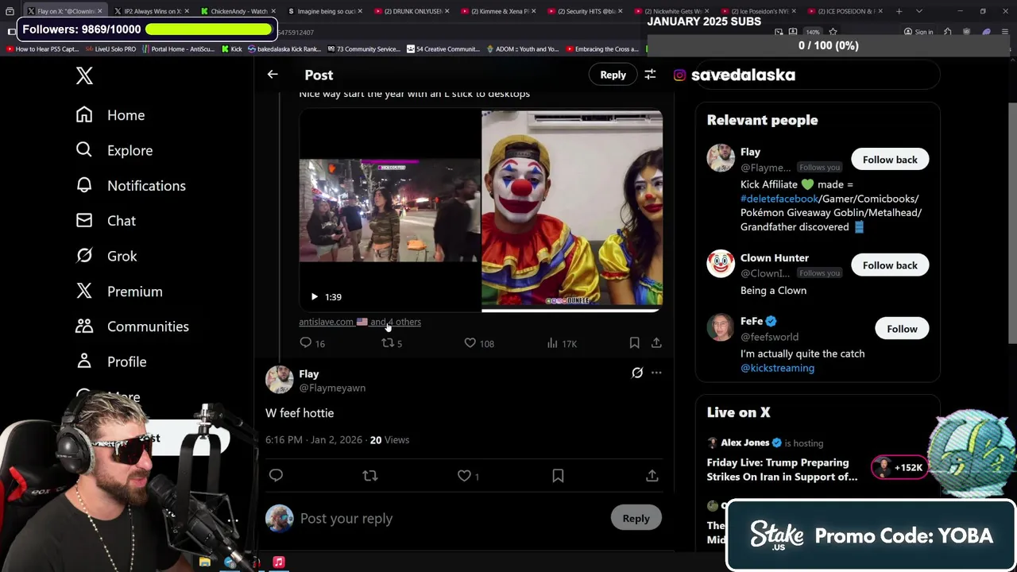Click the X logo in sidebar
Image resolution: width=1017 pixels, height=572 pixels.
84,75
